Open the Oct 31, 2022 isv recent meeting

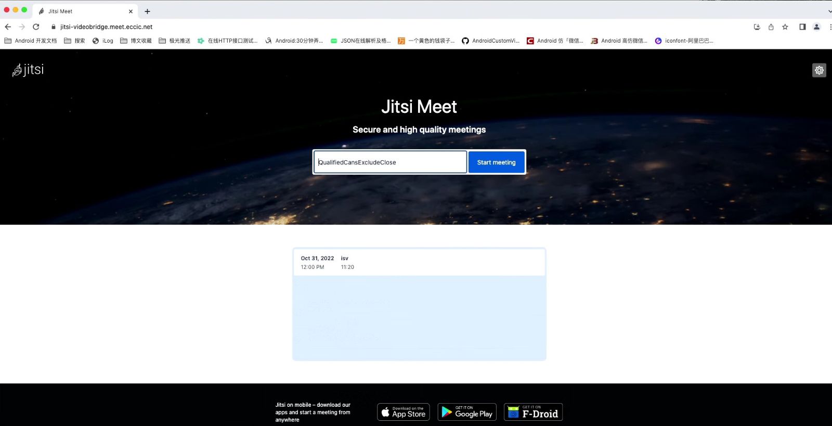tap(419, 263)
